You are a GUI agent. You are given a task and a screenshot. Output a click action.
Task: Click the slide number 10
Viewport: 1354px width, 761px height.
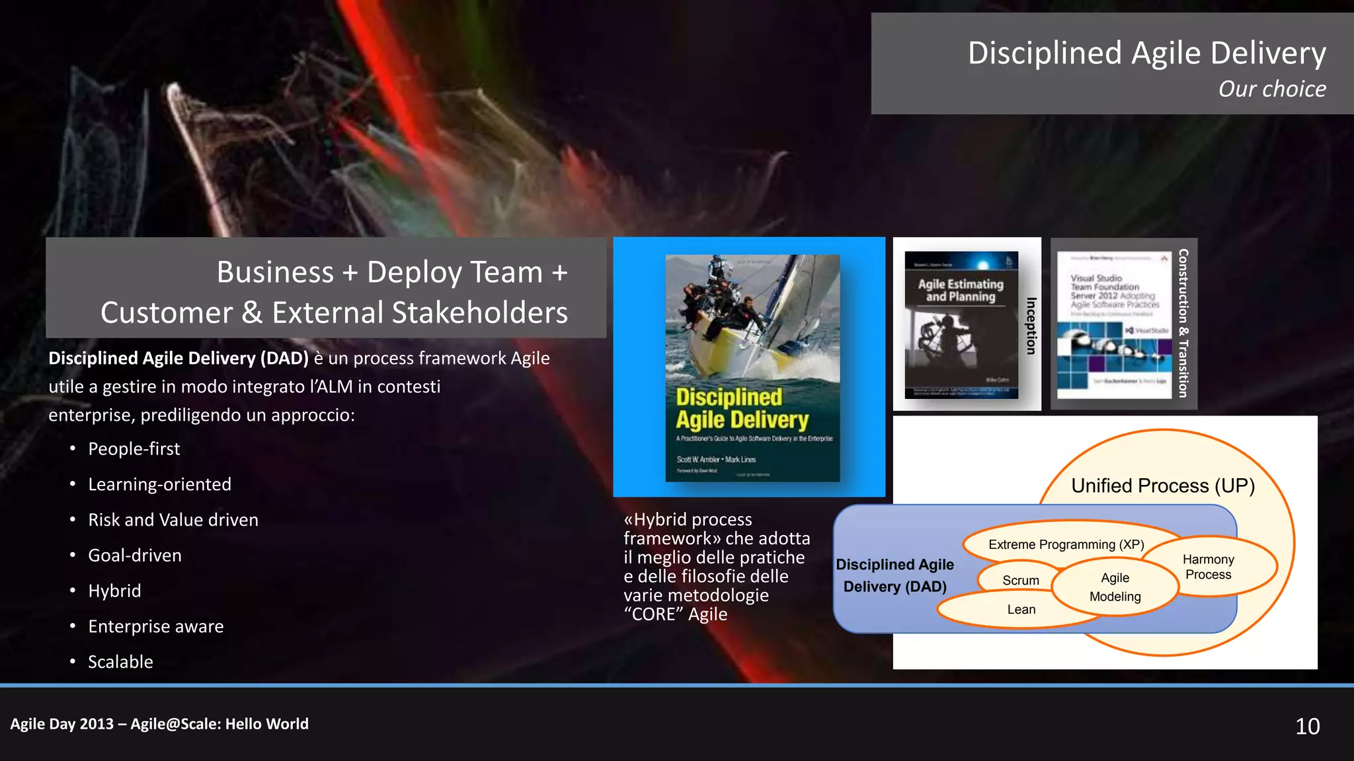1307,726
